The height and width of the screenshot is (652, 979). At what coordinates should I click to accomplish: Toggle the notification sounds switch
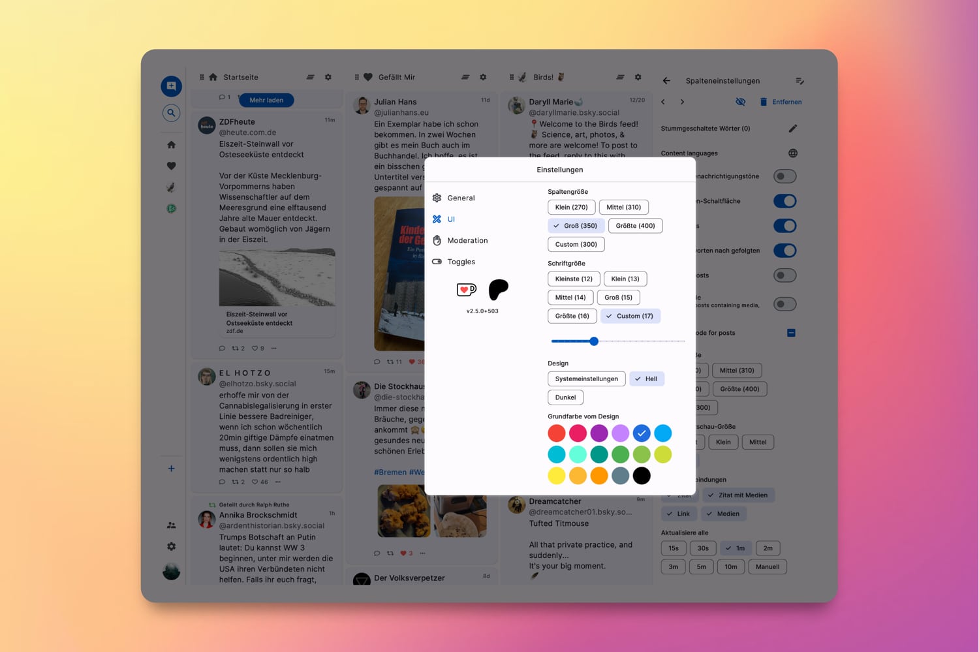pos(785,176)
